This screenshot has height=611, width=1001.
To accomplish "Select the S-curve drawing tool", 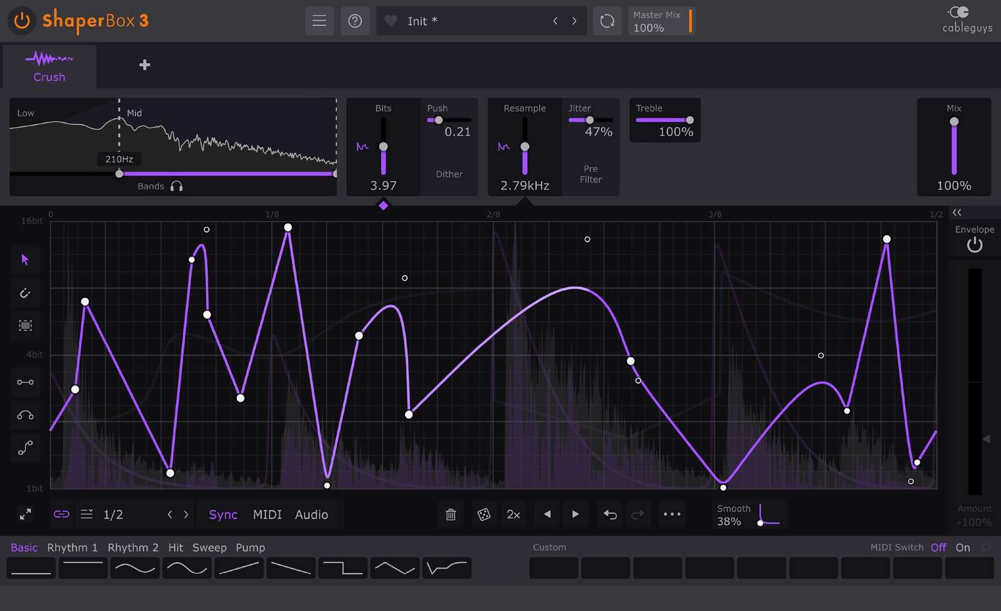I will click(x=25, y=447).
